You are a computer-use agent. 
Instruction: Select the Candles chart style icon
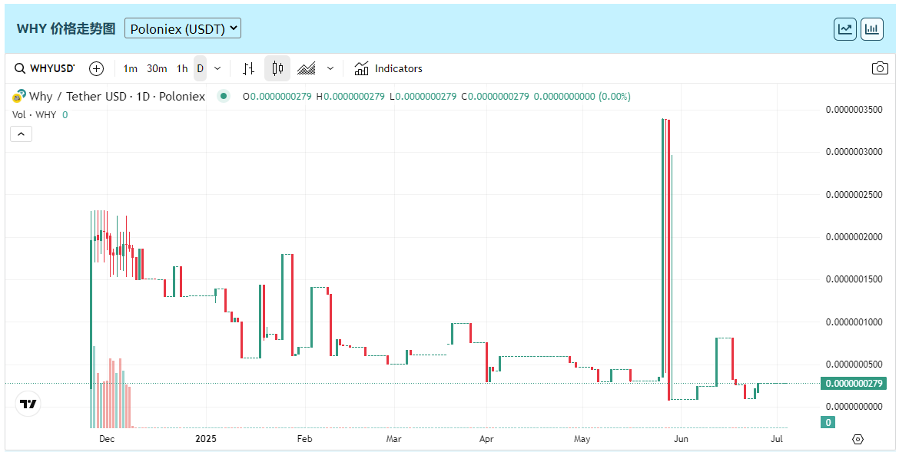tap(277, 68)
